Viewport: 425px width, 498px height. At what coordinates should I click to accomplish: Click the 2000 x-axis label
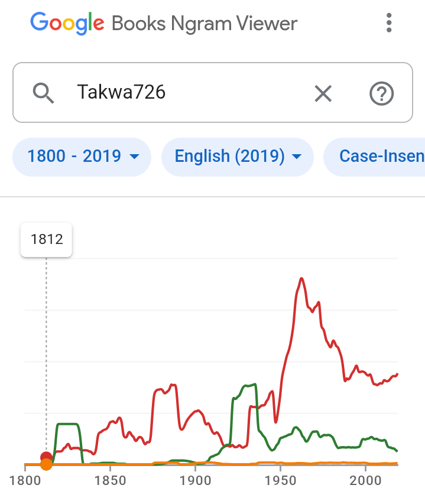(365, 480)
